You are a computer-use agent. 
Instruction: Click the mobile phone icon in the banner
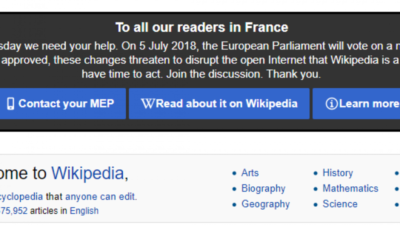point(10,103)
